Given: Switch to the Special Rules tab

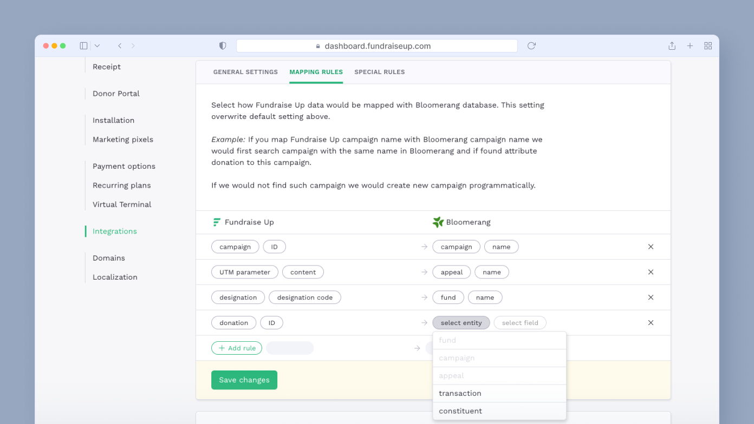Looking at the screenshot, I should [380, 72].
